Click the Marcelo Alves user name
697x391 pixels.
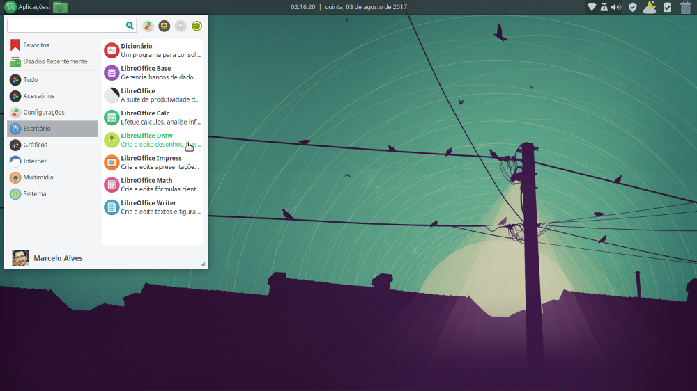tap(59, 258)
